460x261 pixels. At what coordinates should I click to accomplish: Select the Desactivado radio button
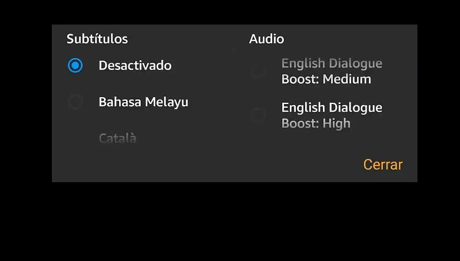click(x=75, y=65)
